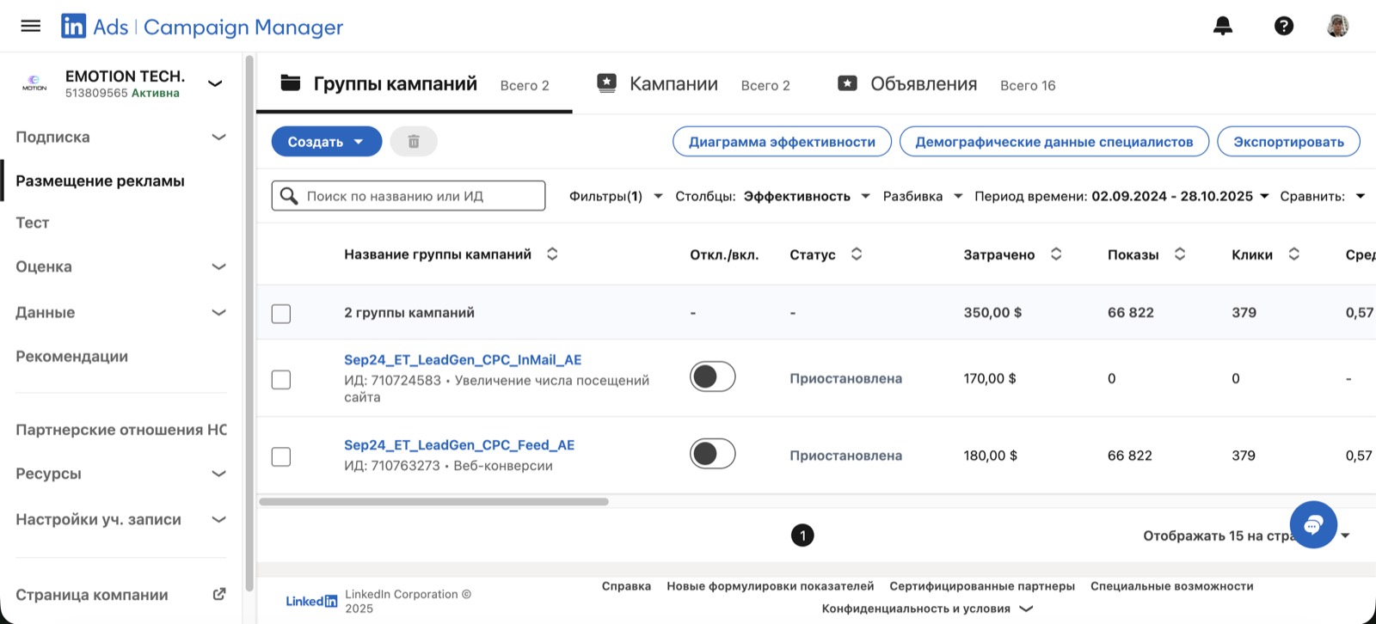Open Тест in the sidebar

(33, 223)
